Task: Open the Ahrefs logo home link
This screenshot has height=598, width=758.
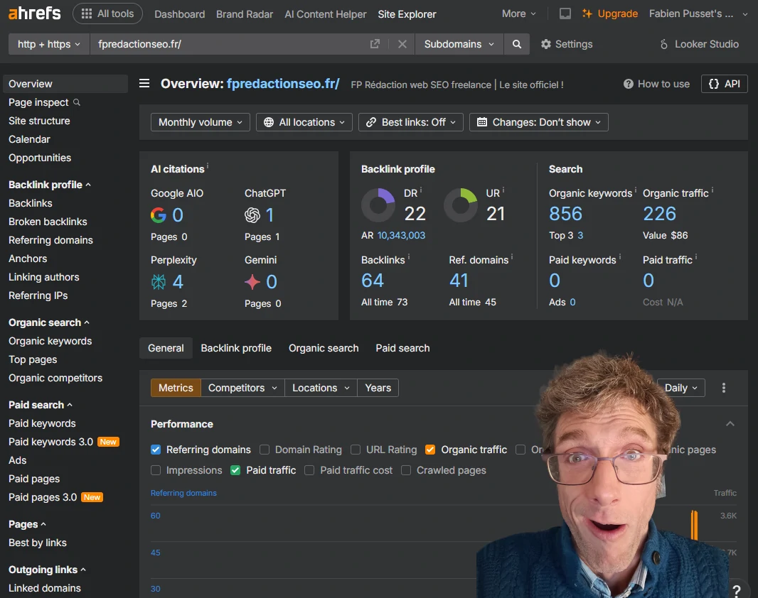Action: [x=35, y=13]
